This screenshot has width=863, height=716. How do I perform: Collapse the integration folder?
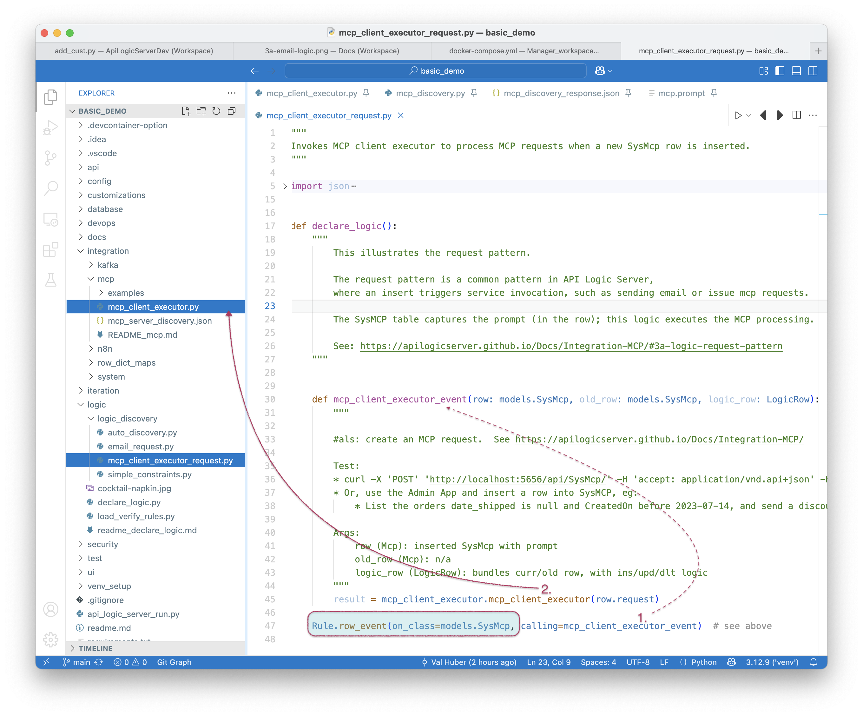click(x=81, y=251)
